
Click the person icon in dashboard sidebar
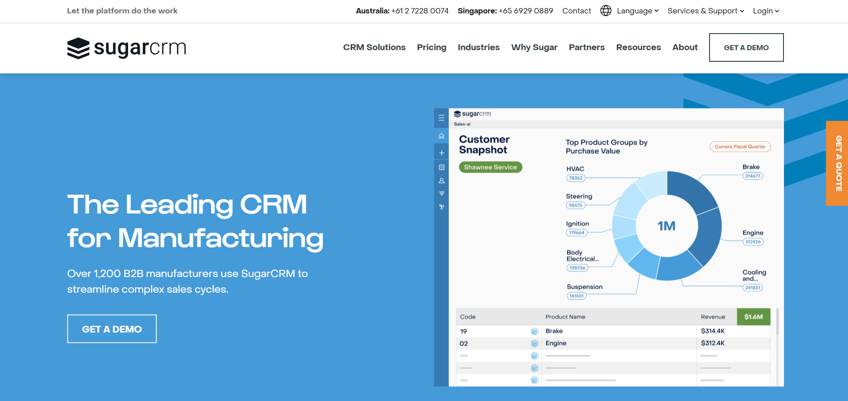point(441,181)
